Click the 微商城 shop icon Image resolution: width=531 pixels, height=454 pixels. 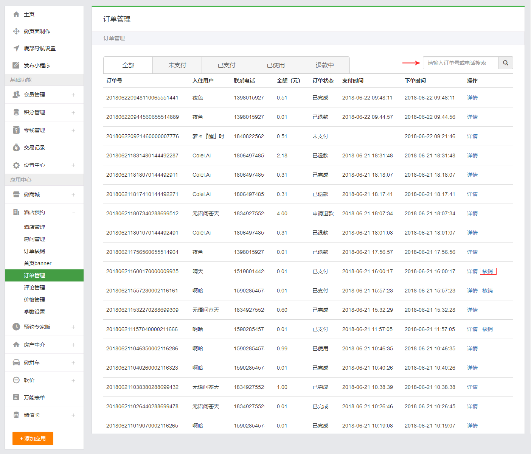coord(16,194)
